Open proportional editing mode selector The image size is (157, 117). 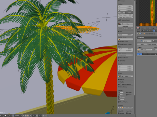[x=34, y=115]
